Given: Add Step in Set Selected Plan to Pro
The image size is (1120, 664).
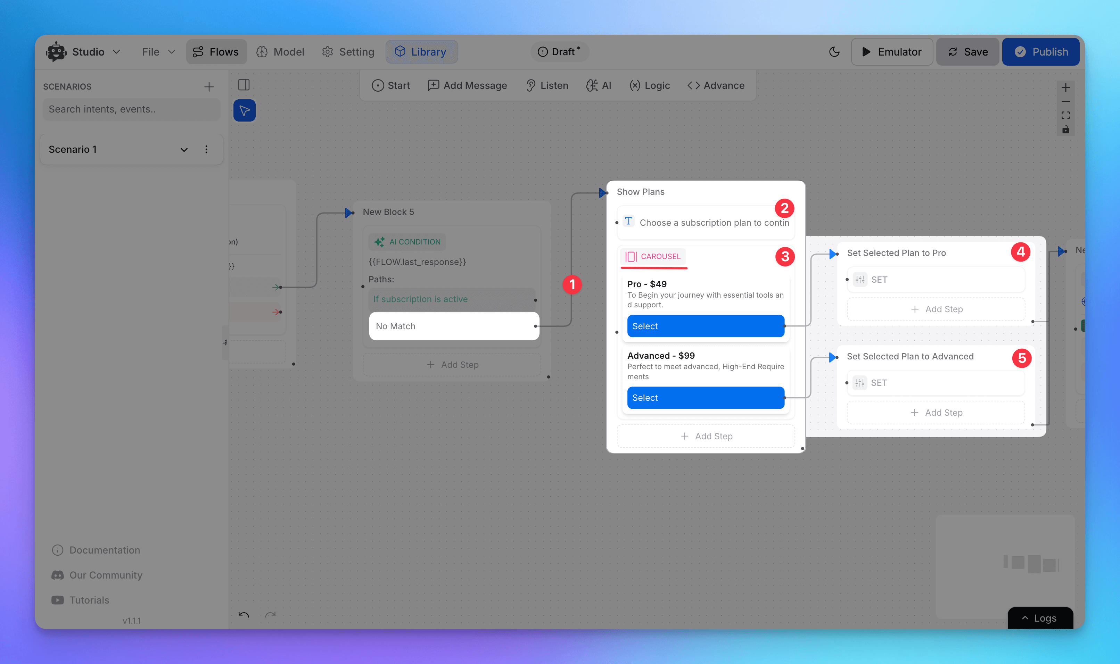Looking at the screenshot, I should pos(936,309).
